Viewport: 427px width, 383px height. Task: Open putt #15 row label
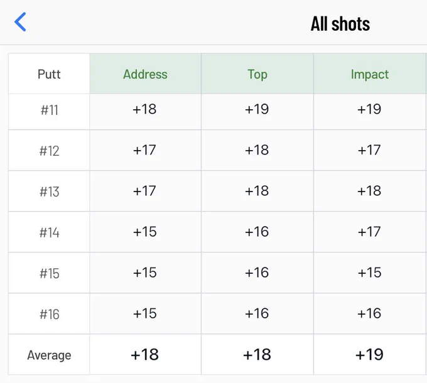click(x=49, y=273)
